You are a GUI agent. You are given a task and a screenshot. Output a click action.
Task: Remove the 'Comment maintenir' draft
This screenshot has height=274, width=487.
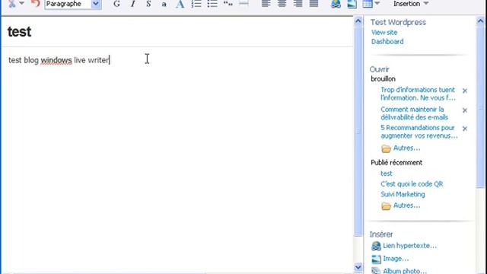(x=465, y=110)
